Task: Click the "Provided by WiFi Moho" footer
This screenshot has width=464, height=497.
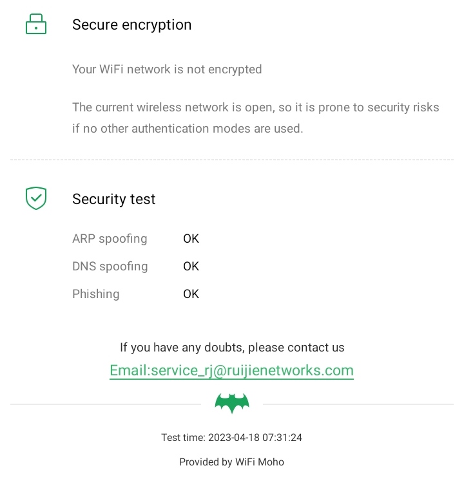Action: pos(231,462)
